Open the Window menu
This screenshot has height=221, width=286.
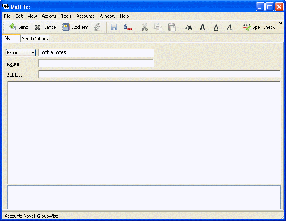107,16
